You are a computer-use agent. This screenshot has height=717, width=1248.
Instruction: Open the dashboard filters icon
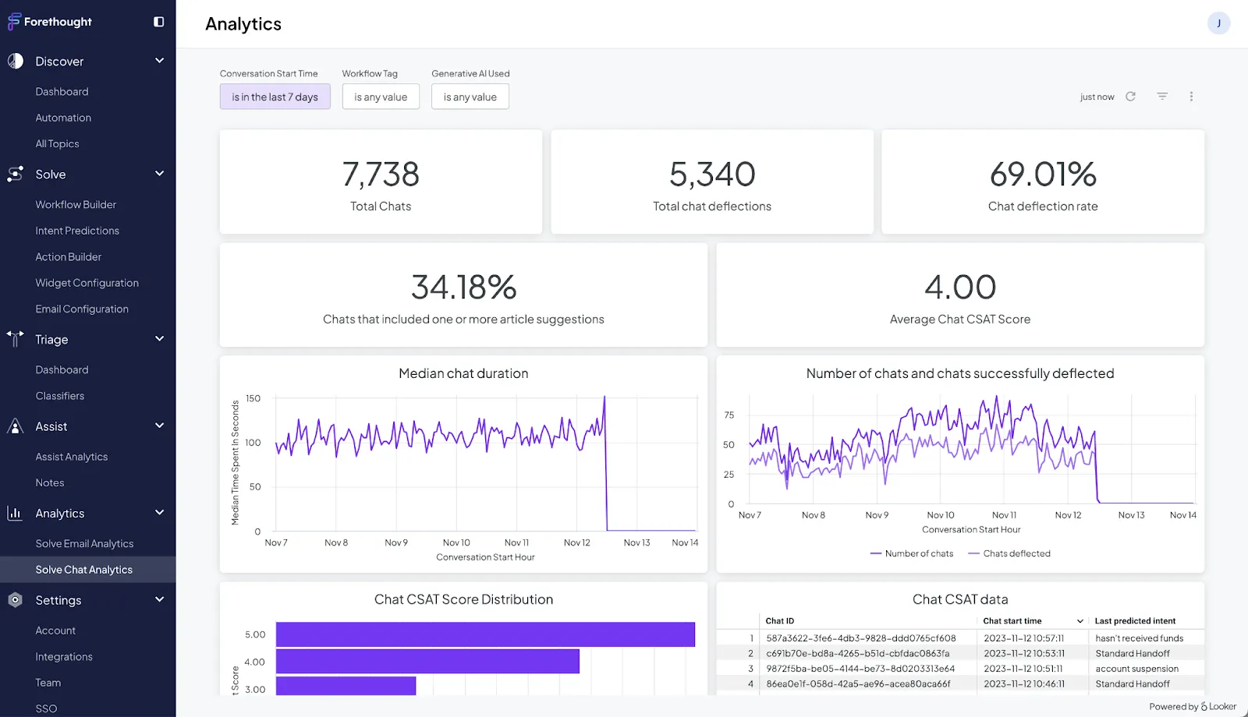(1162, 97)
